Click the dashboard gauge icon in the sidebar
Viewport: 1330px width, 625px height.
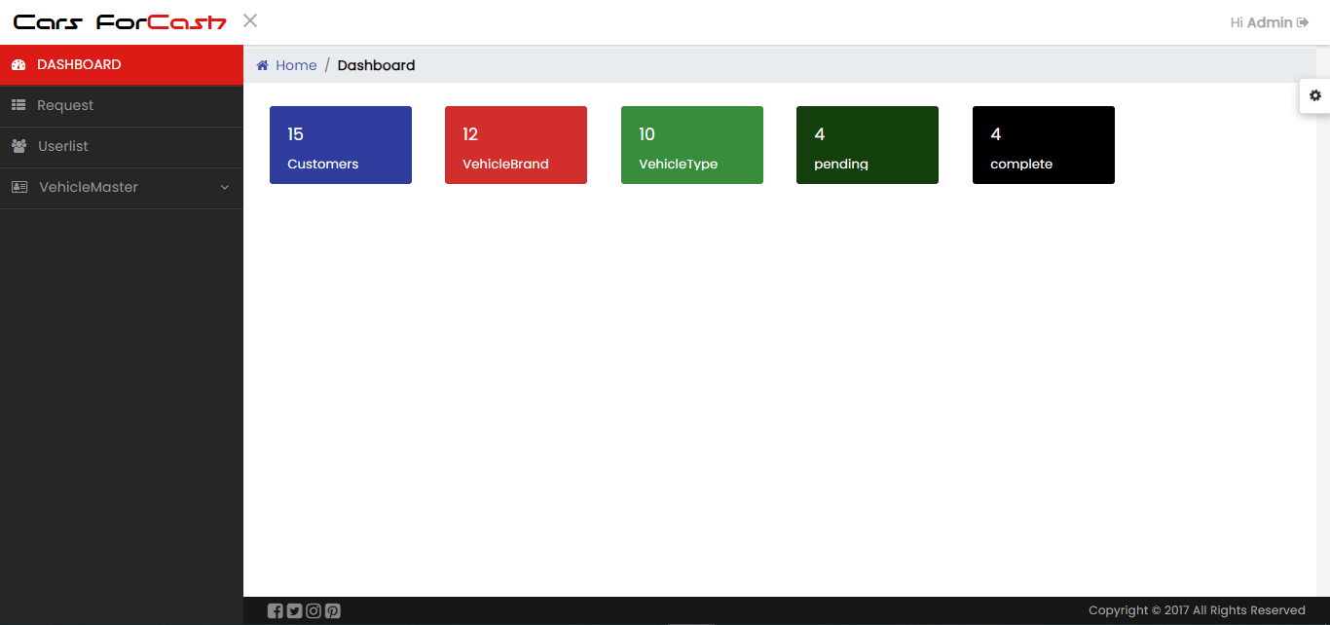pos(18,65)
